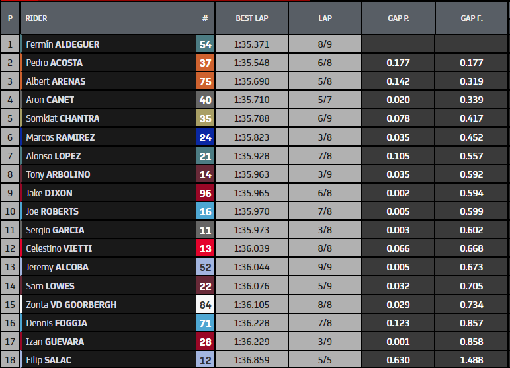Click the light blue number 16 badge

click(x=205, y=212)
